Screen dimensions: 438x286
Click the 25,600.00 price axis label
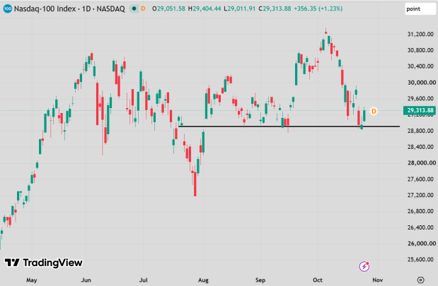pyautogui.click(x=420, y=260)
